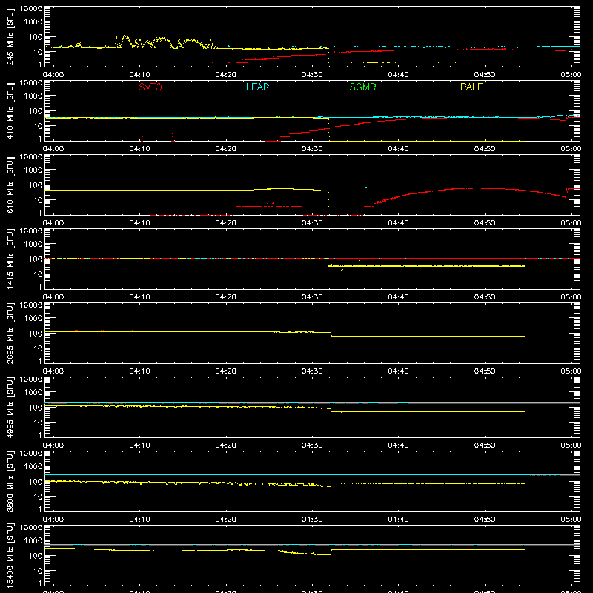Click 04:50 time tick under 610 MHz panel
This screenshot has width=593, height=593.
(485, 223)
